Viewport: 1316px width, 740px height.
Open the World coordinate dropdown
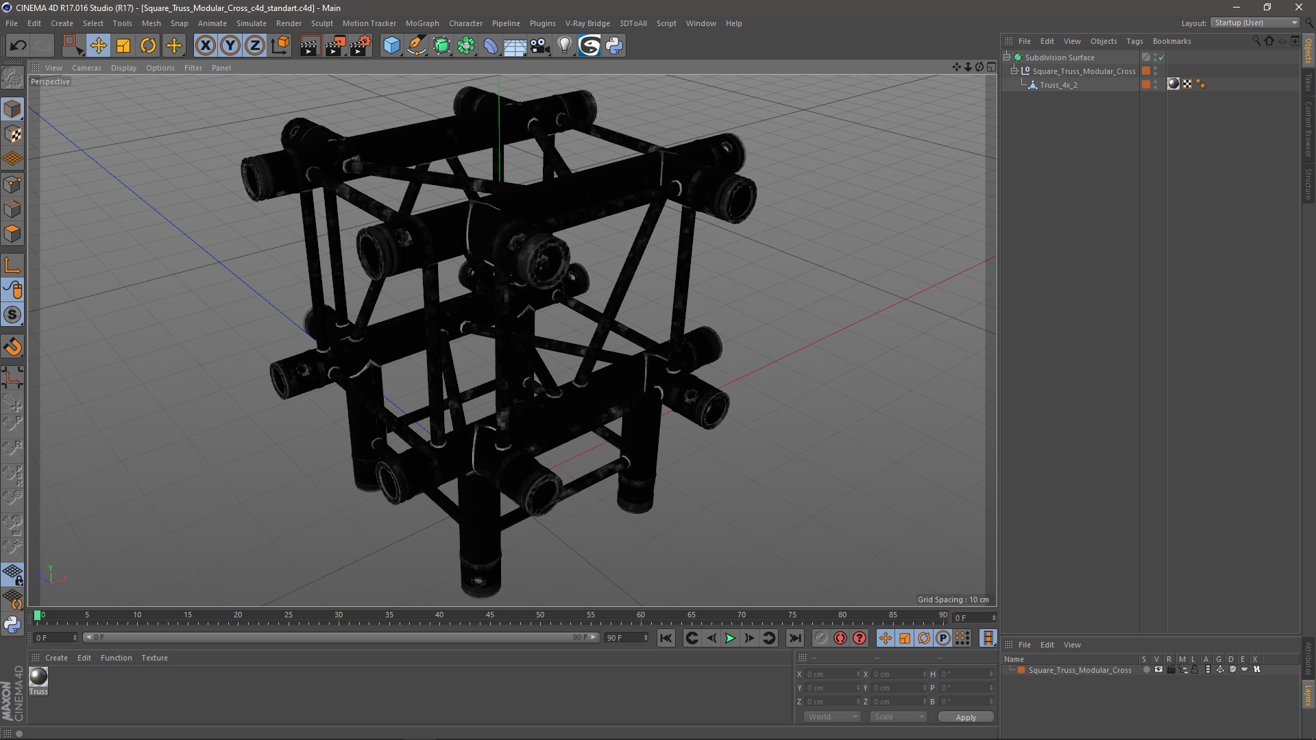pos(832,717)
